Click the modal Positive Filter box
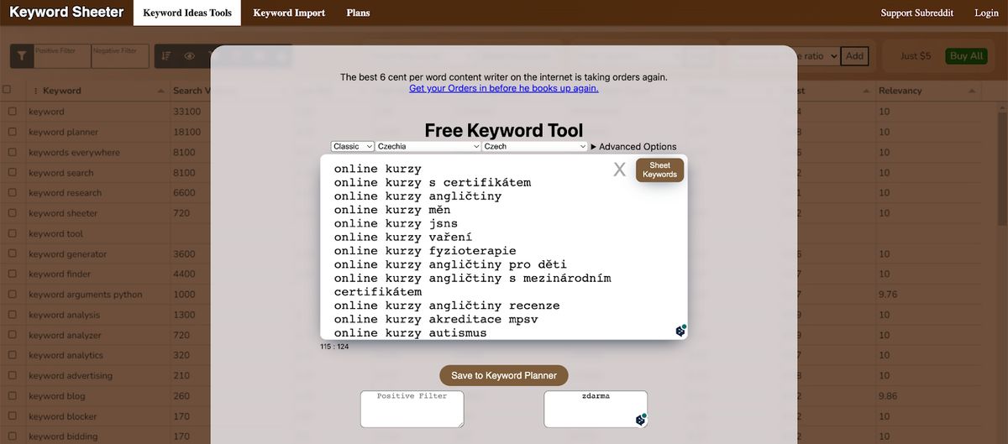 (412, 409)
